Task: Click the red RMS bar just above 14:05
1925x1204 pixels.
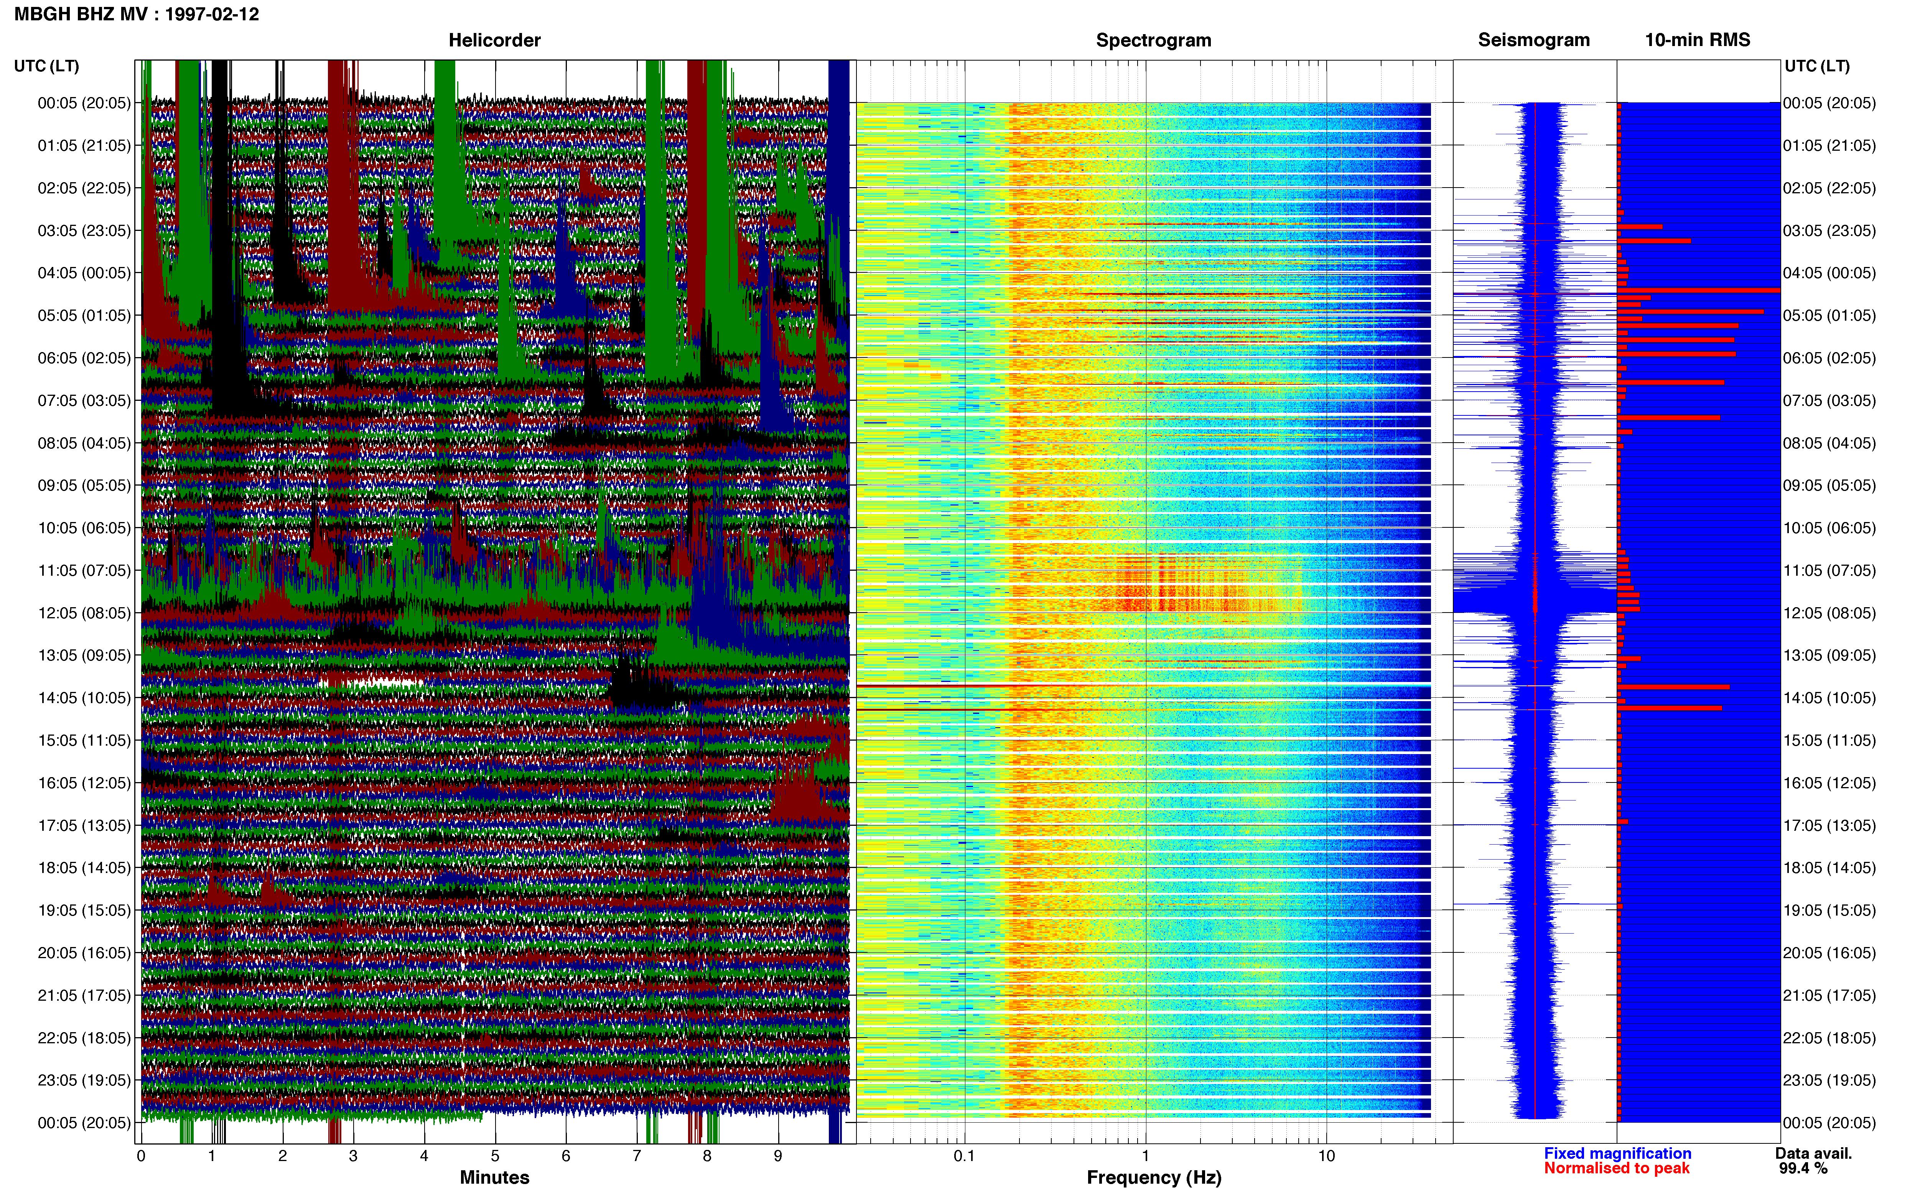Action: 1673,687
